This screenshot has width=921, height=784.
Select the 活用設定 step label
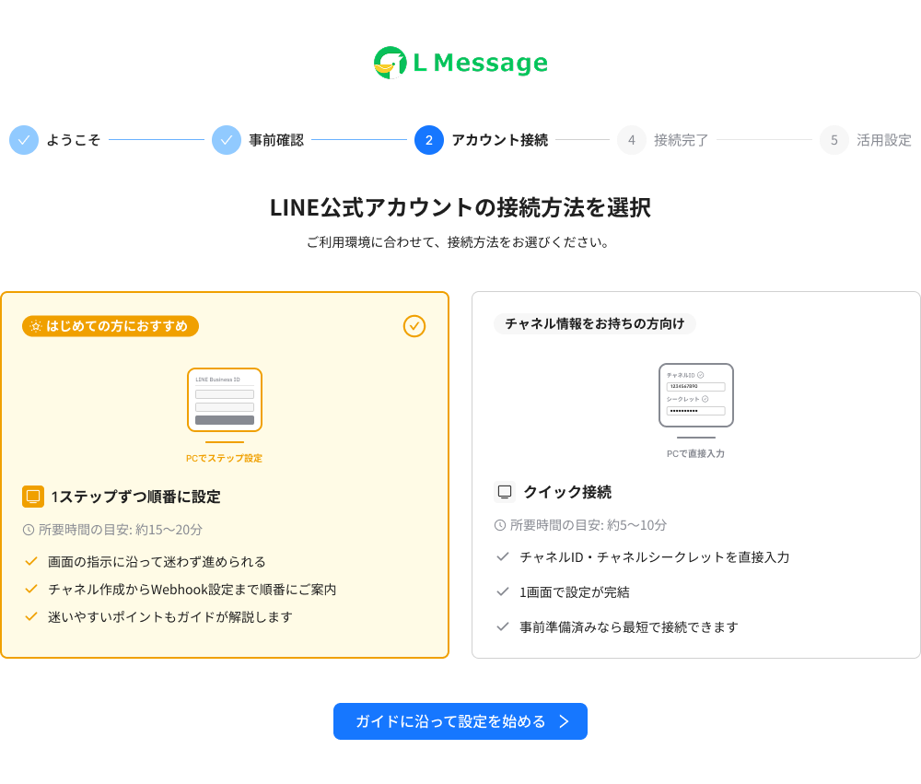click(884, 140)
